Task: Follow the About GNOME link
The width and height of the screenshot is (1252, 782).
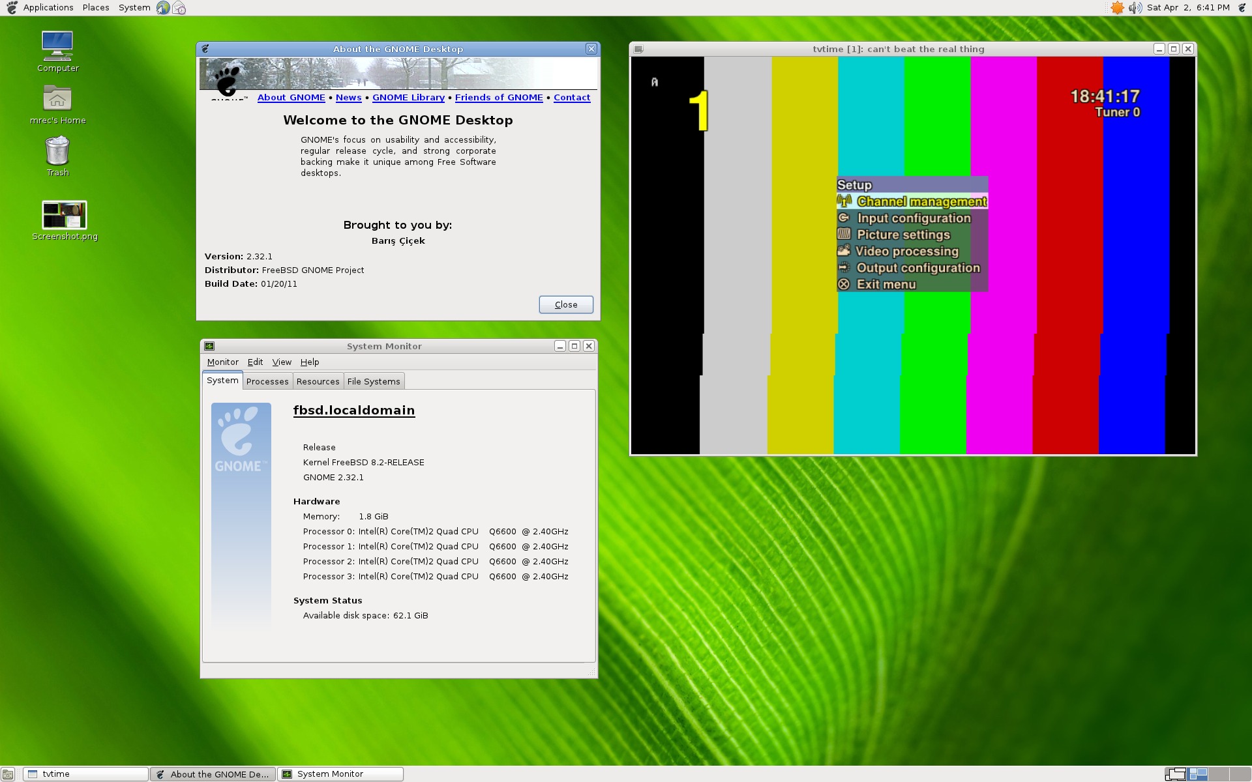Action: [291, 98]
